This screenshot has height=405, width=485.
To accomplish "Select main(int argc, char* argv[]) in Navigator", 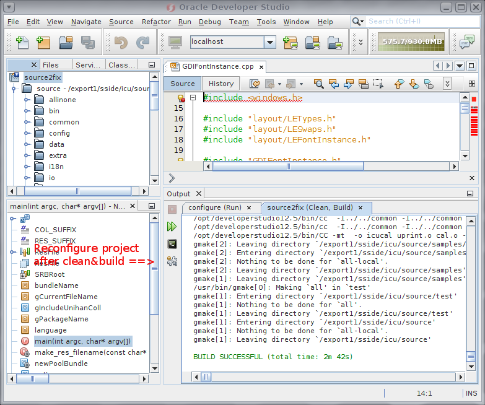I will click(82, 341).
